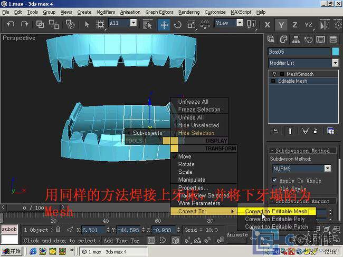Open the Modifiers menu
The image size is (343, 257).
pyautogui.click(x=106, y=12)
